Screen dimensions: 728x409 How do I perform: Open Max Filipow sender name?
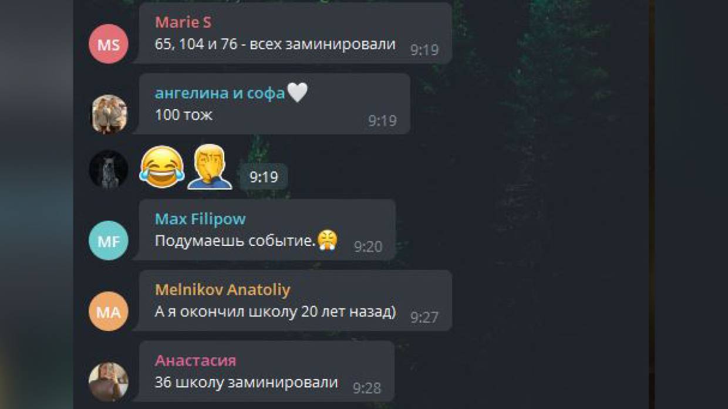pos(200,219)
